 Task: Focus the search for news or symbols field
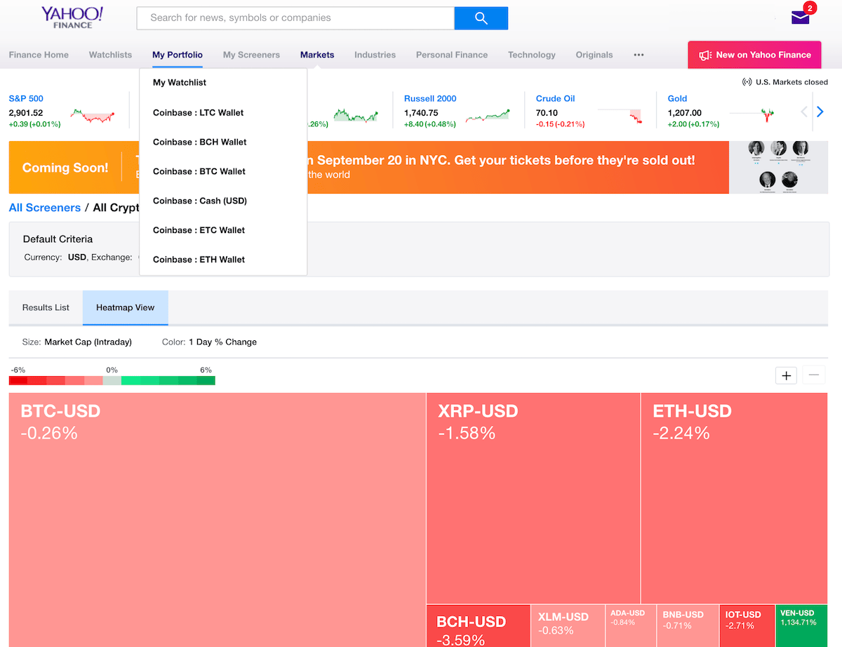click(x=295, y=18)
